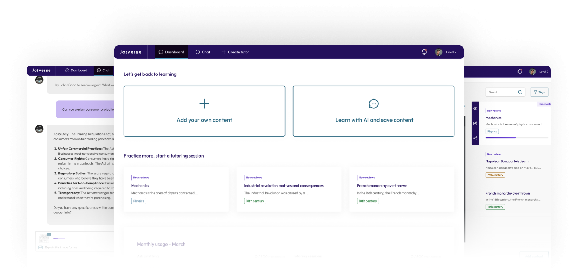Screen dimensions: 578x270
Task: Open the Tags filter dropdown
Action: pos(539,92)
